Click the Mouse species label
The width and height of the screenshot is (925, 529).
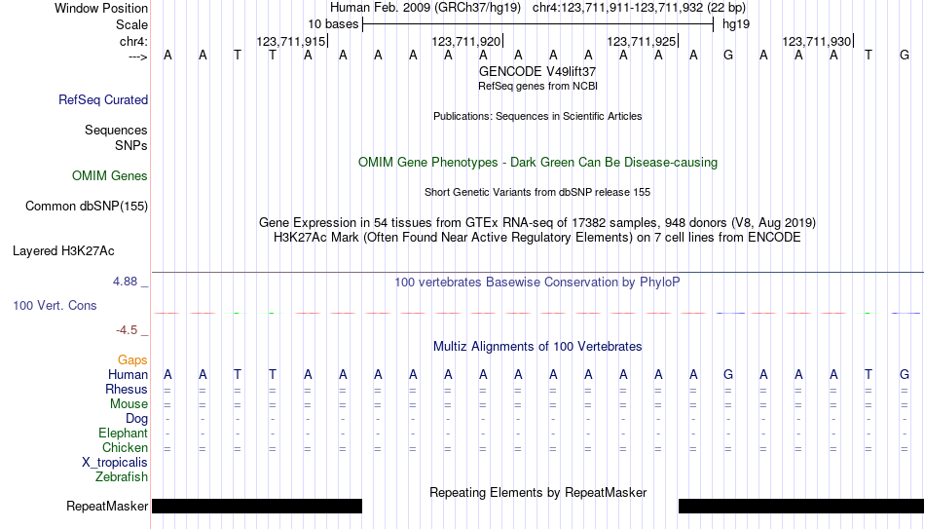(129, 404)
